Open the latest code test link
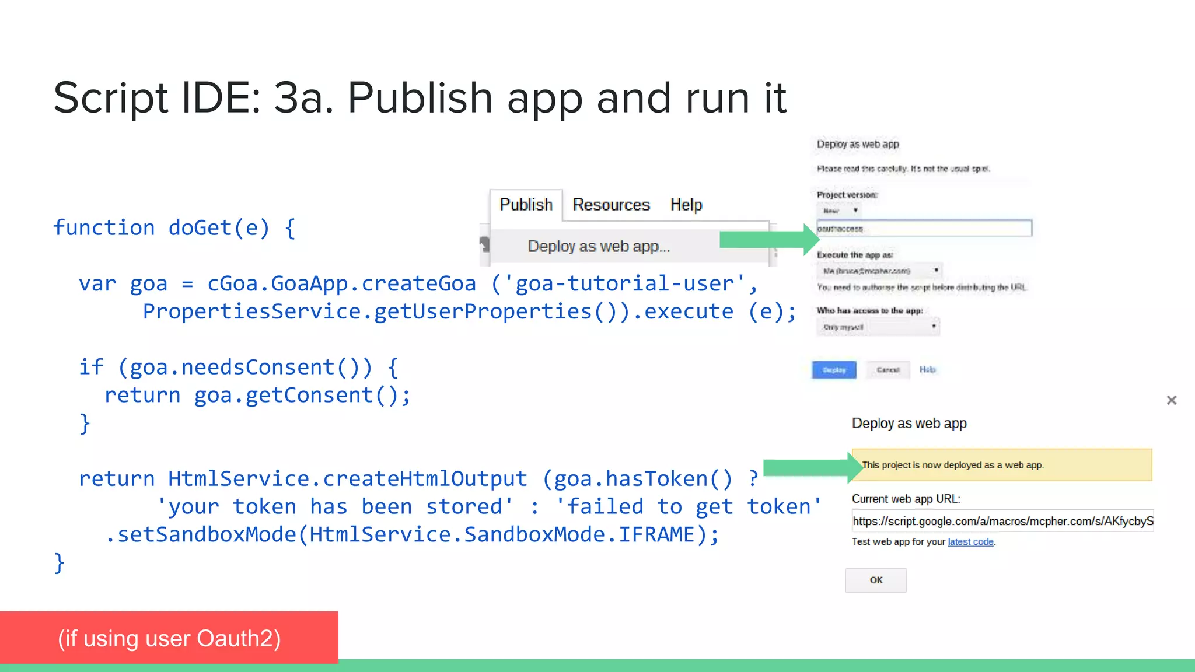Image resolution: width=1195 pixels, height=672 pixels. pyautogui.click(x=970, y=542)
